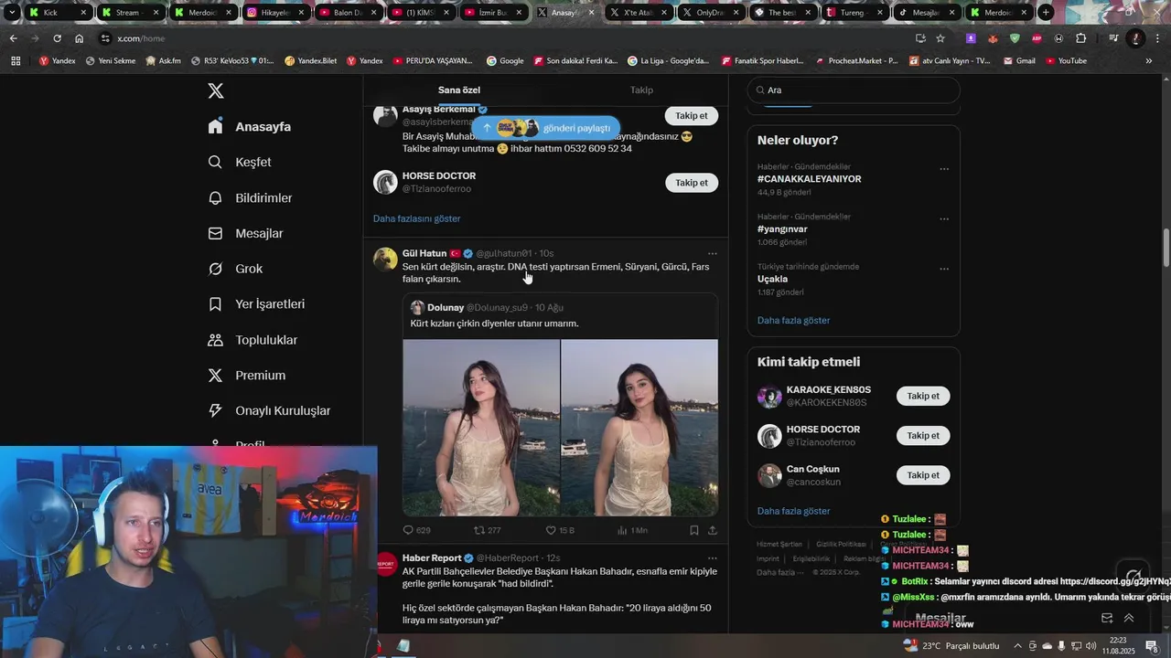The width and height of the screenshot is (1171, 658).
Task: Reply to Gül Hatun post (629)
Action: click(417, 530)
